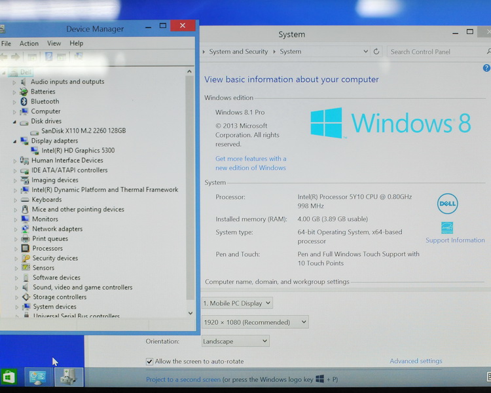Click System and Security breadcrumb

point(238,51)
